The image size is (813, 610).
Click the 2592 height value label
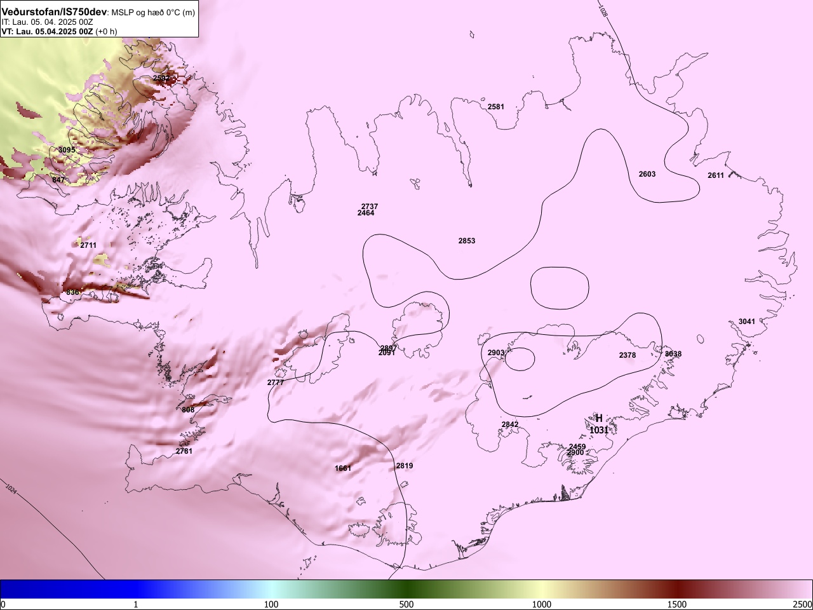[161, 79]
